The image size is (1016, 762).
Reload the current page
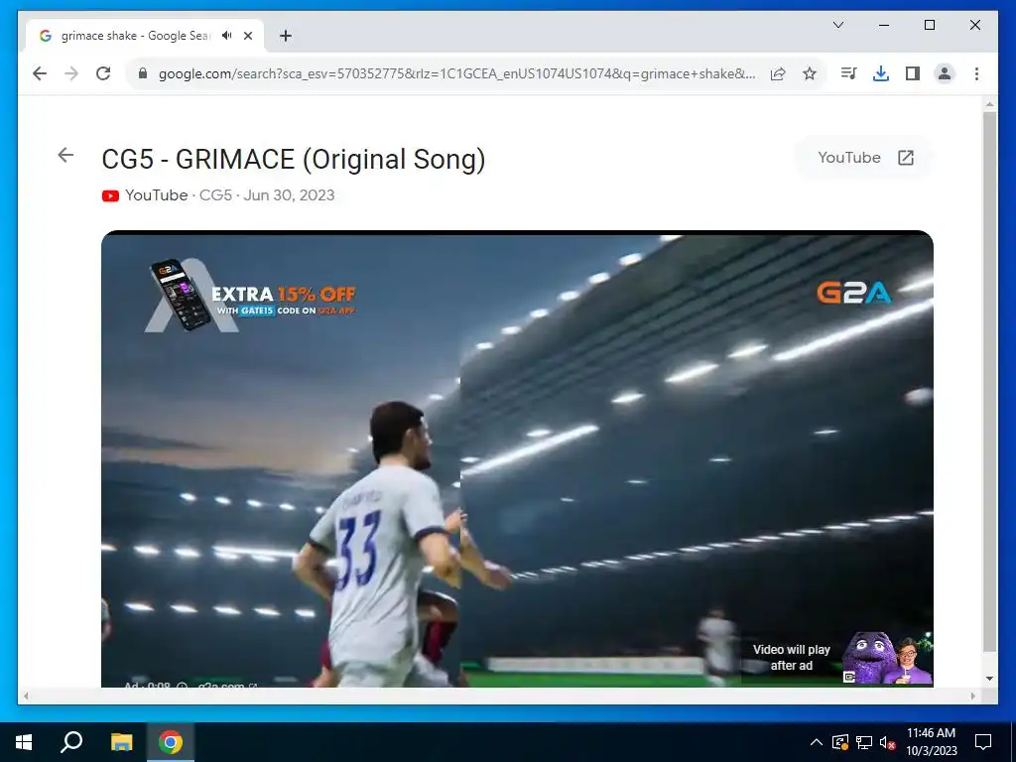click(x=103, y=73)
